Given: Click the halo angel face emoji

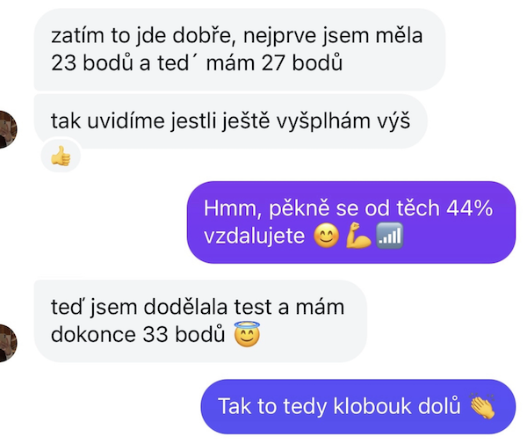Looking at the screenshot, I should (x=247, y=334).
